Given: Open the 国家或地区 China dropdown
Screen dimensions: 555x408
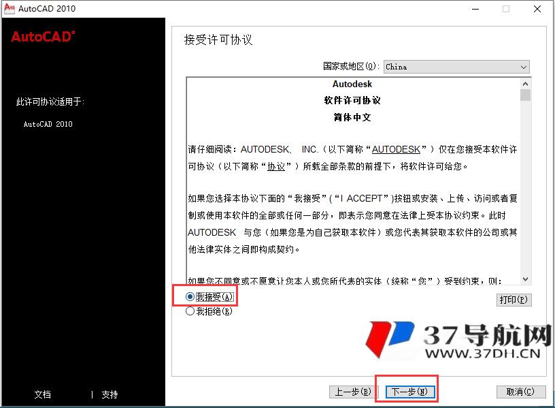Looking at the screenshot, I should [456, 67].
